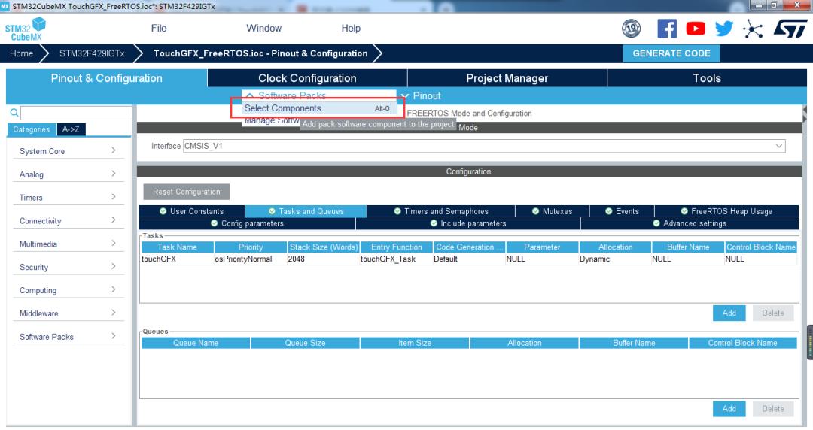Image resolution: width=813 pixels, height=430 pixels.
Task: Click Add button under Tasks table
Action: click(729, 313)
